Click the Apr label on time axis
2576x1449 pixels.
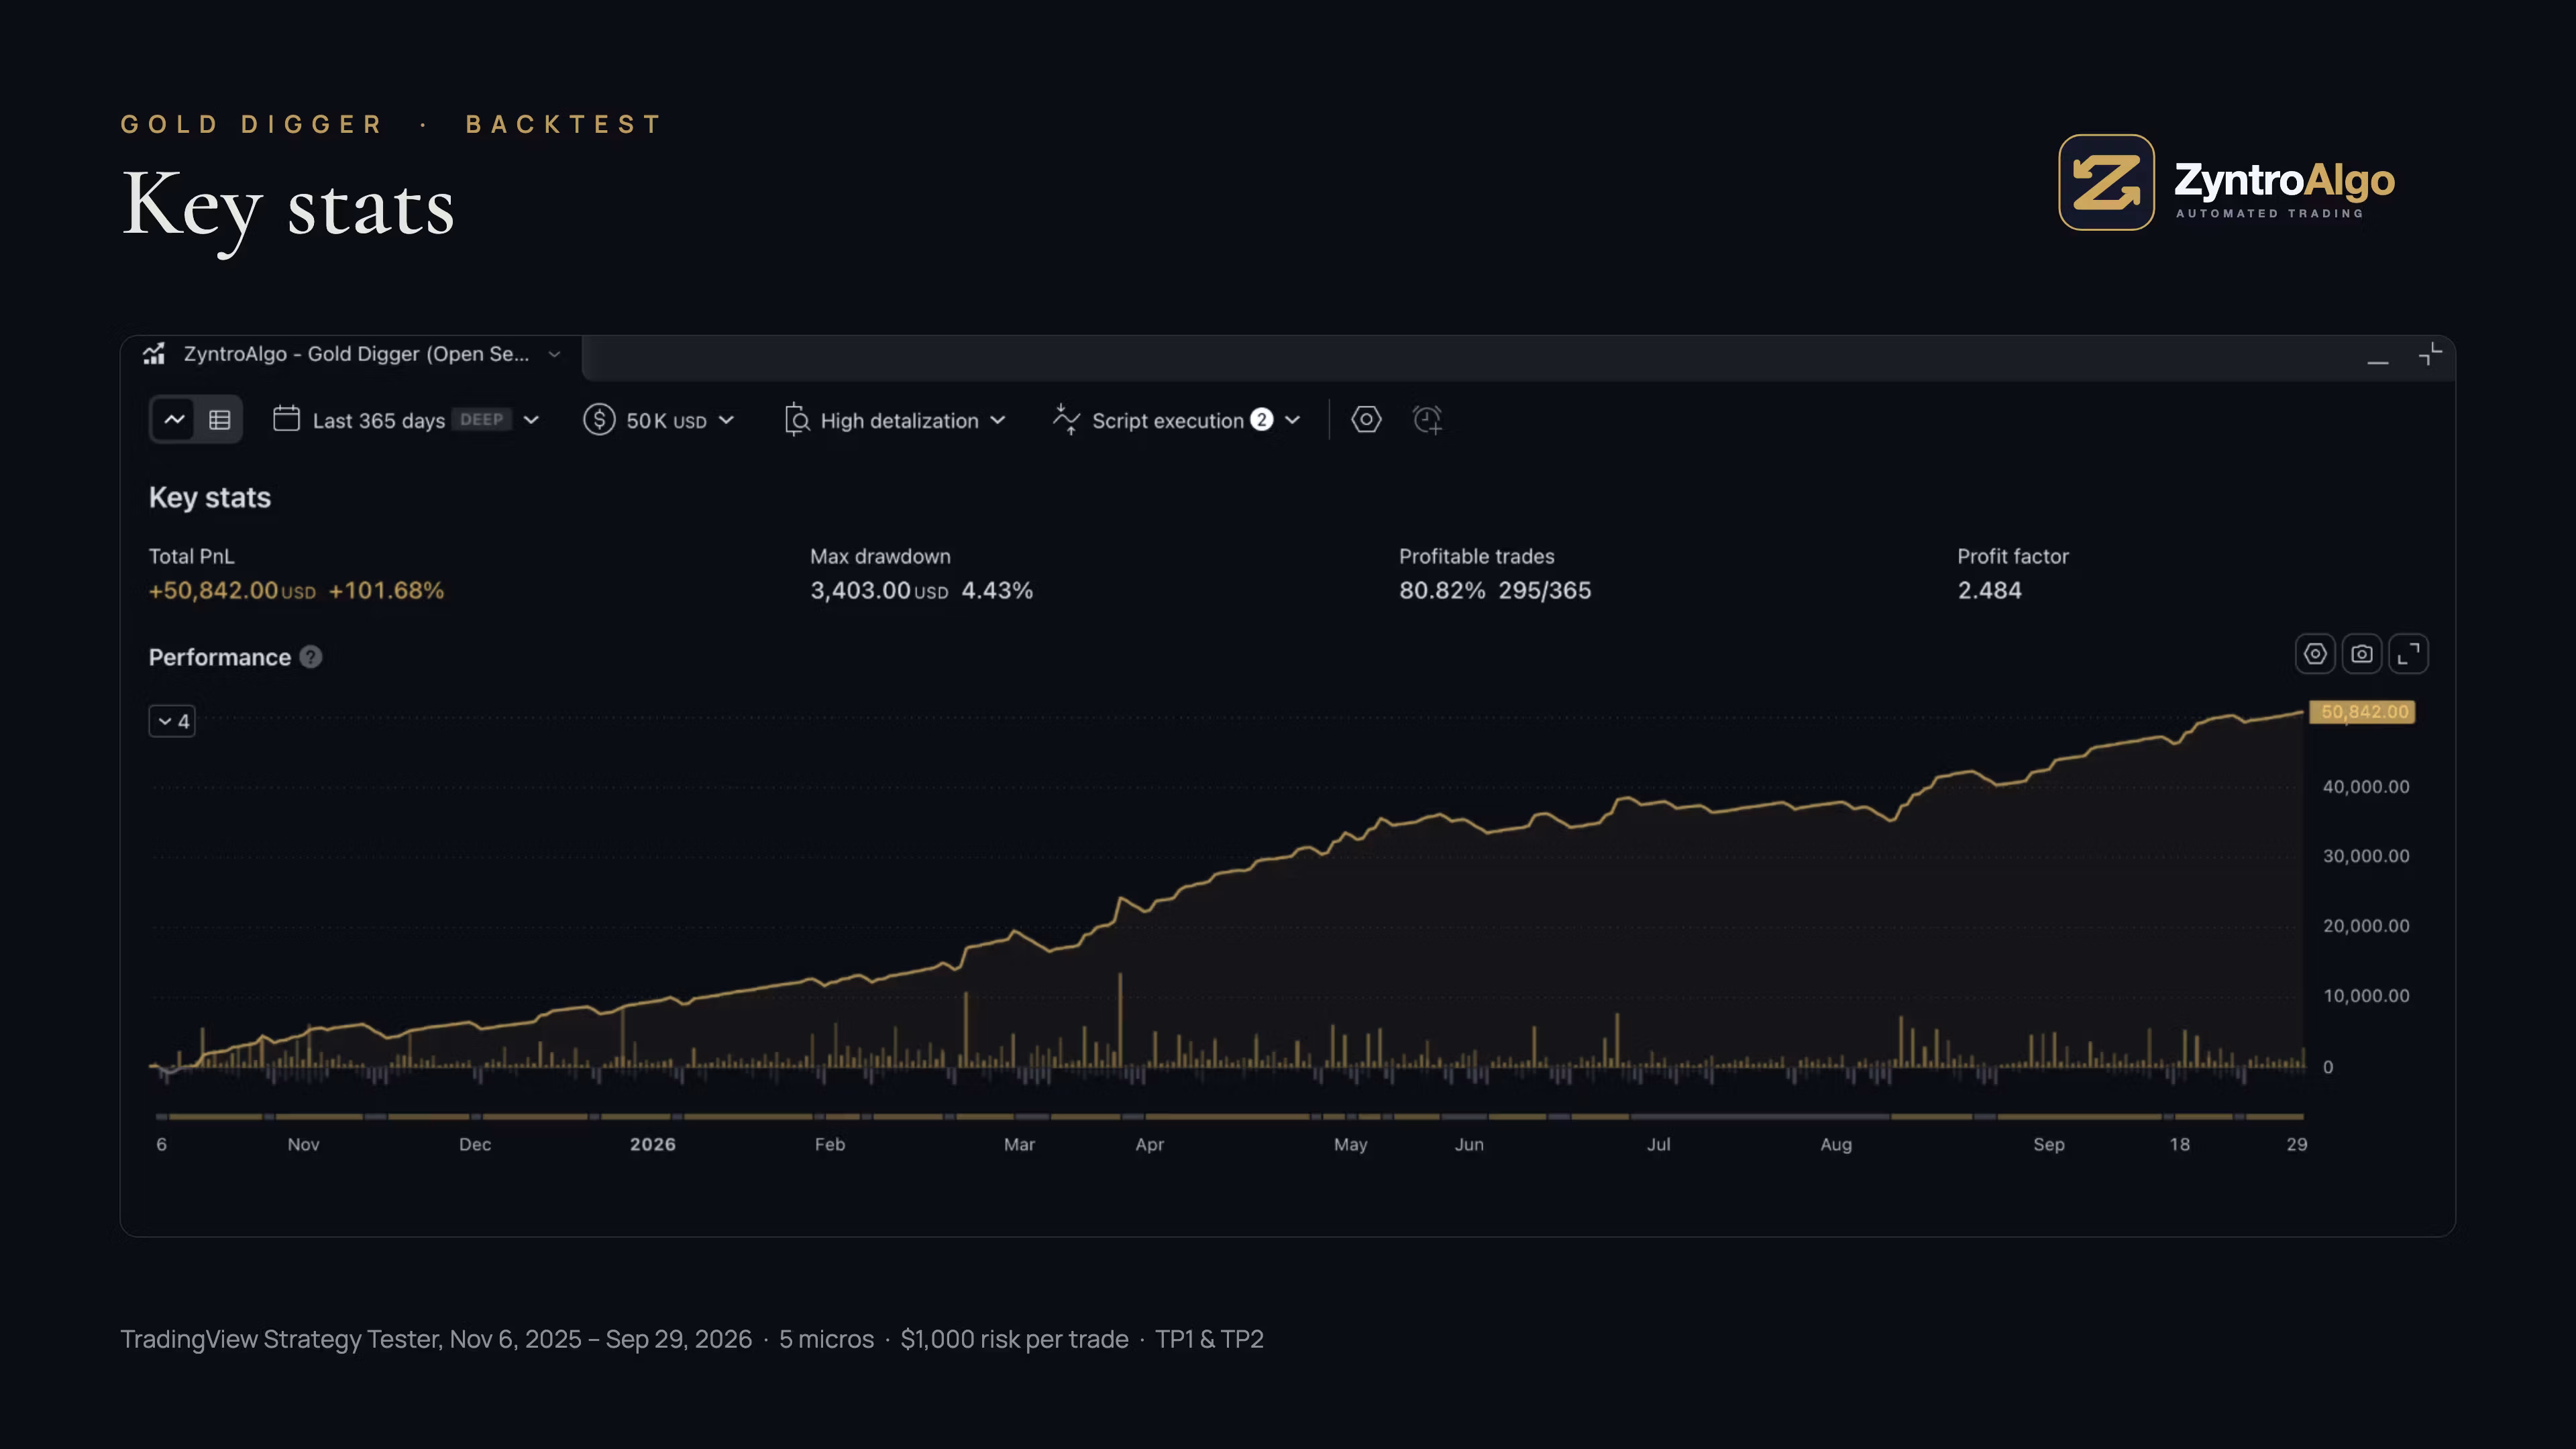coord(1149,1144)
